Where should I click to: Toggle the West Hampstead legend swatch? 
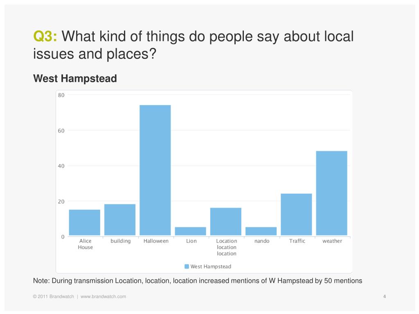pyautogui.click(x=187, y=267)
